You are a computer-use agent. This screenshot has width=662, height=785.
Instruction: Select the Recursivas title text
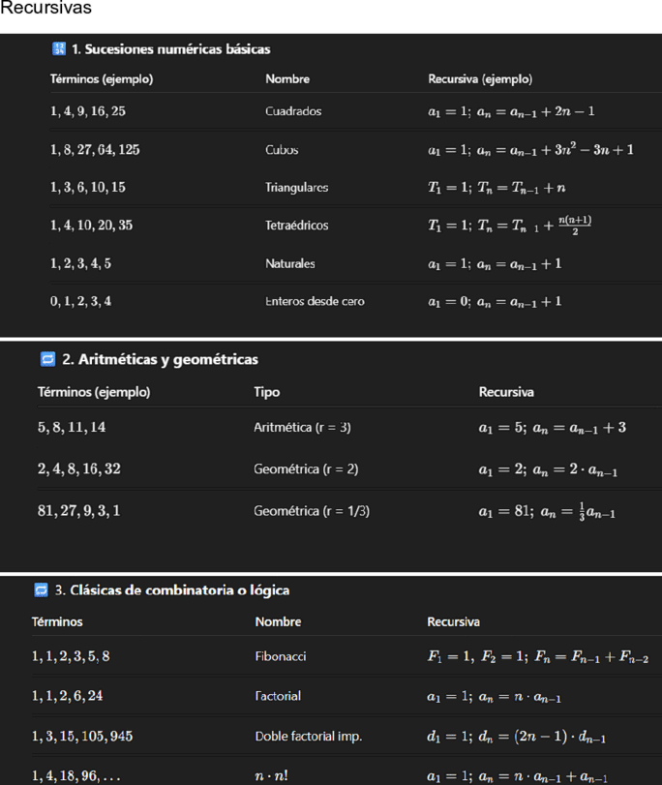click(x=45, y=8)
